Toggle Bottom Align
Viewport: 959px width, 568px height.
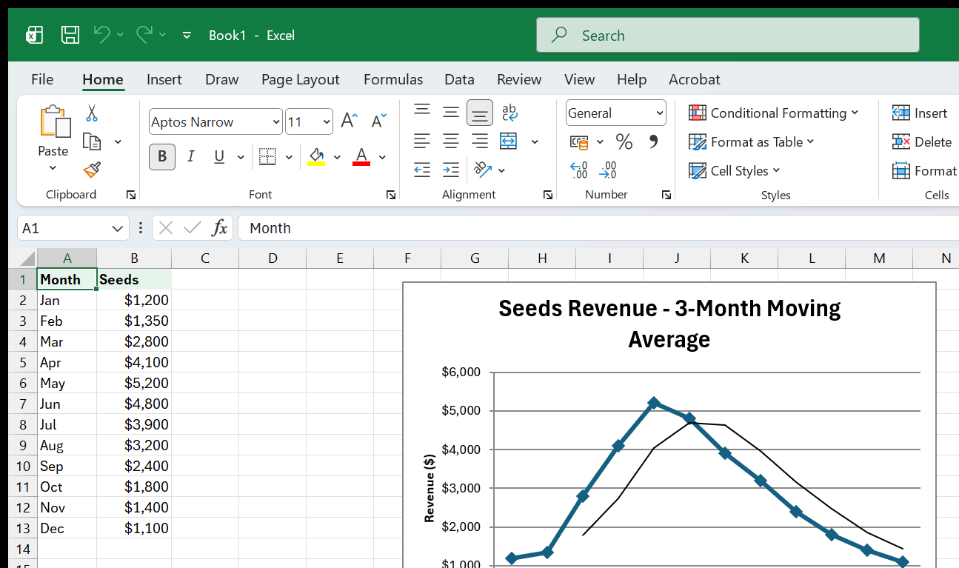point(480,113)
